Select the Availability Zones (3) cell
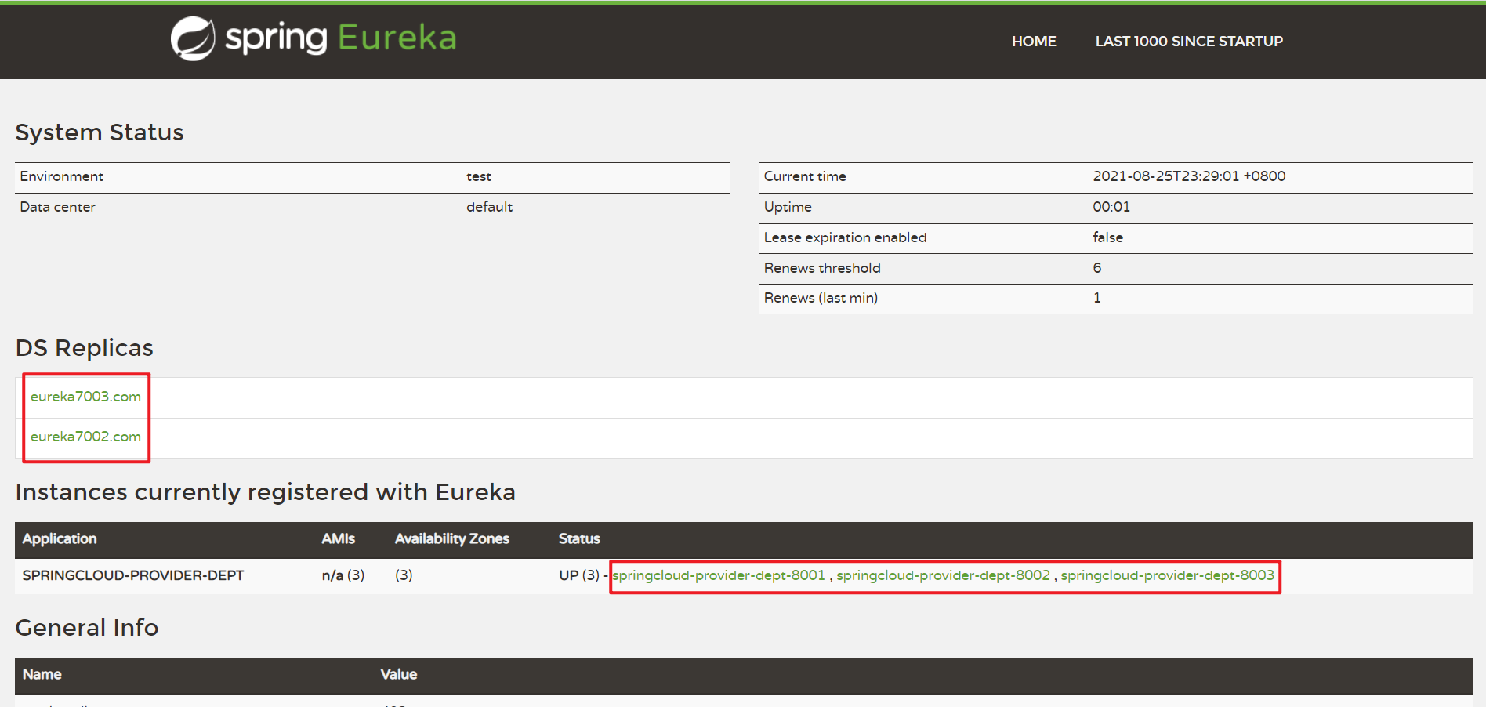The width and height of the screenshot is (1486, 707). click(404, 575)
